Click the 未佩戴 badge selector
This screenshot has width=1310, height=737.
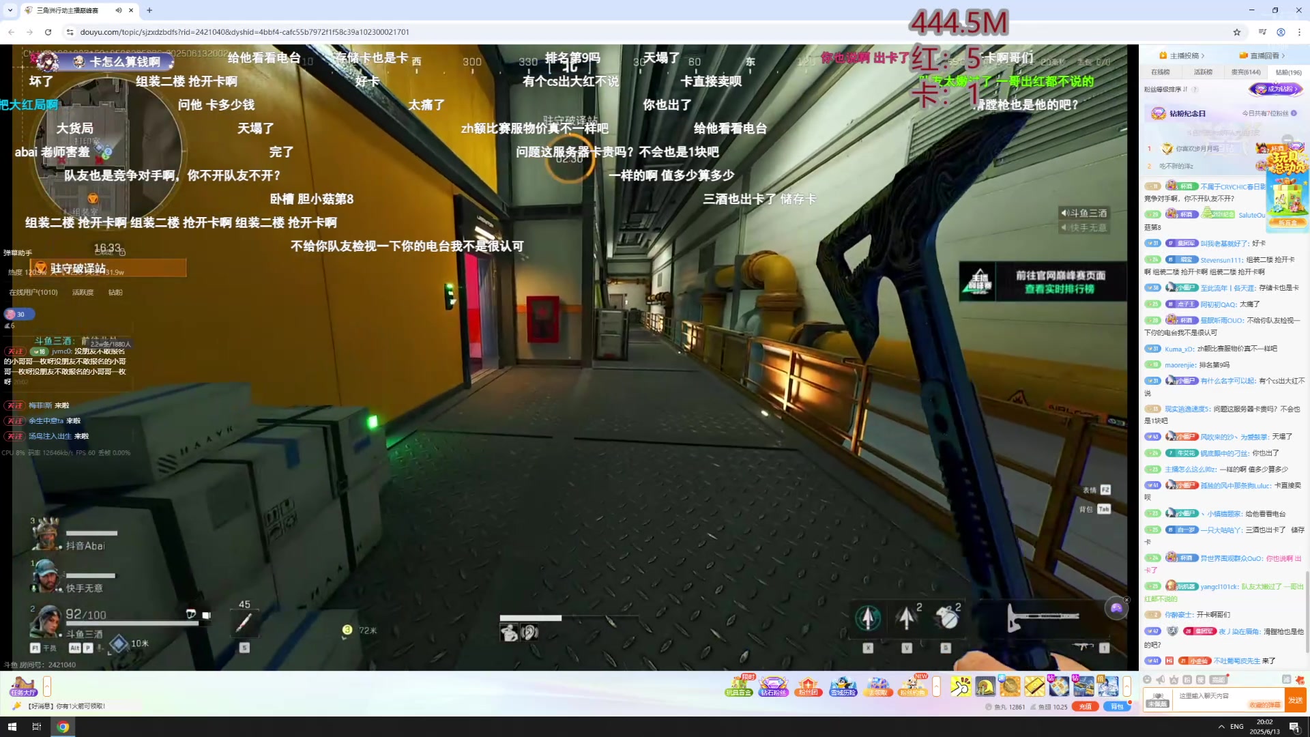1157,700
